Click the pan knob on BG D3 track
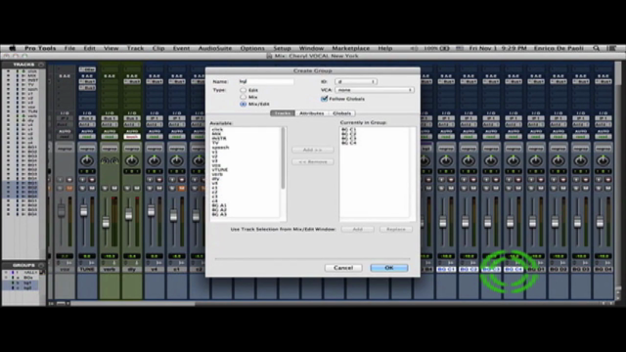Screen dimensions: 626x352 click(580, 160)
